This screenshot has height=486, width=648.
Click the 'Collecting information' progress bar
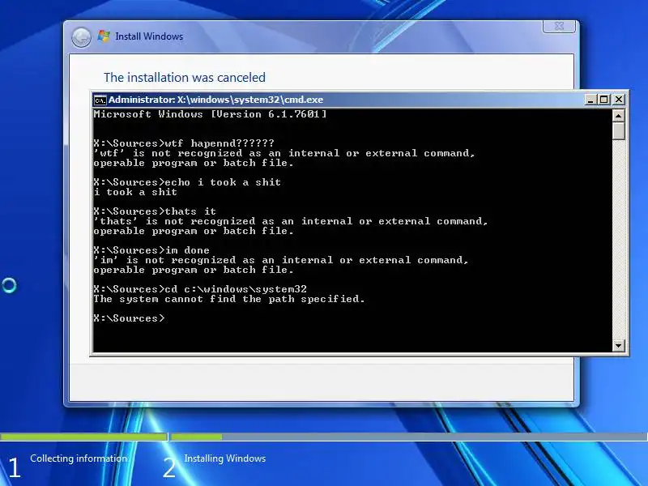[83, 437]
